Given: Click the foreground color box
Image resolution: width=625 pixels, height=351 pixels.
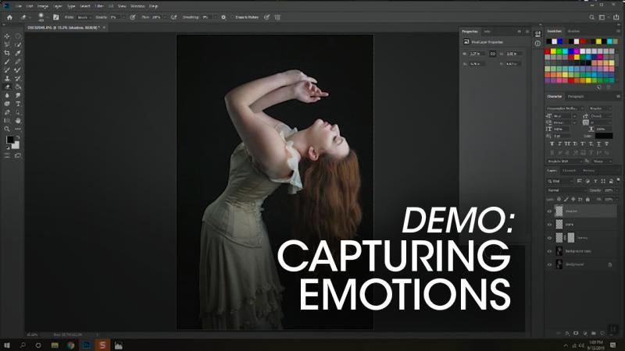Looking at the screenshot, I should pos(10,140).
